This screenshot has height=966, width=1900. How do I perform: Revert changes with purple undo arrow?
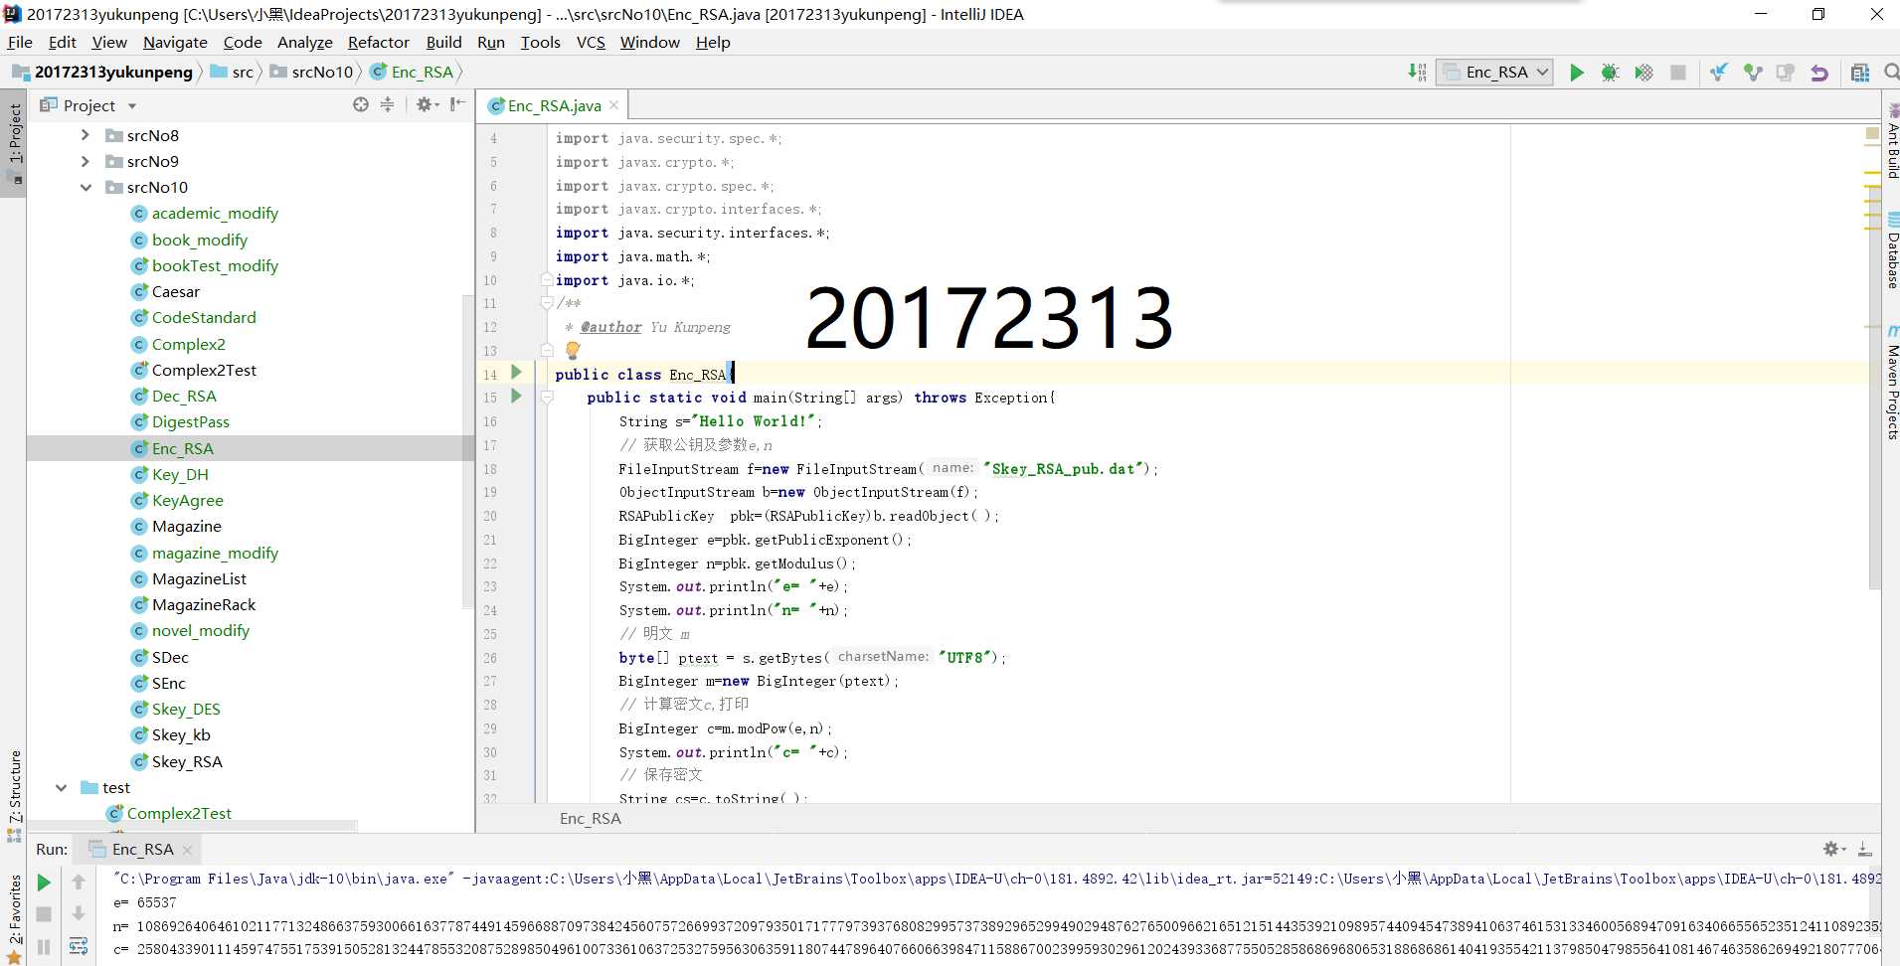[x=1819, y=73]
